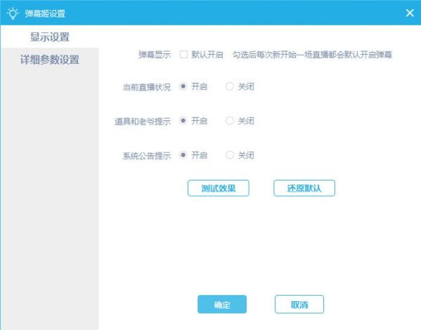Viewport: 421px width, 330px height.
Task: Click the 系统公告提示 label
Action: pyautogui.click(x=147, y=156)
